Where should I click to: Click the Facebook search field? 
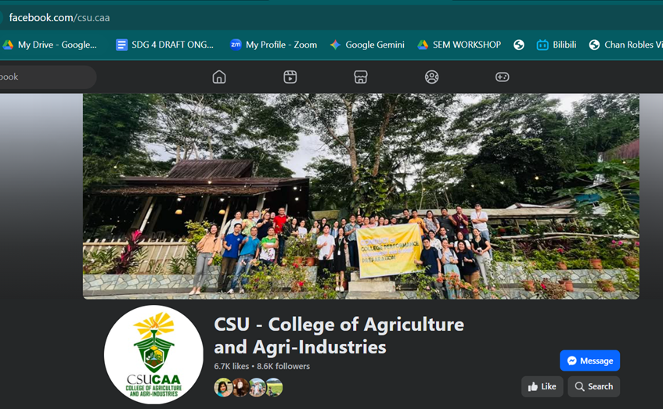click(x=47, y=77)
